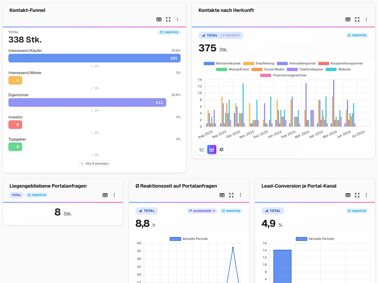
Task: Toggle Empfehlung series in chart legend
Action: 259,63
